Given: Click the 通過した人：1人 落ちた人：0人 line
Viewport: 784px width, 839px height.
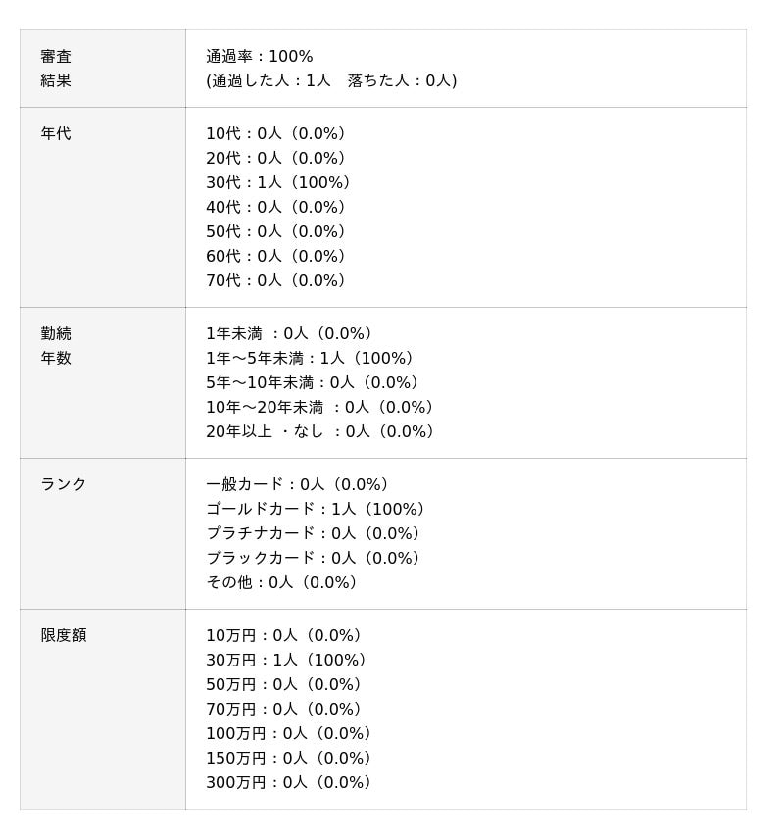Looking at the screenshot, I should pyautogui.click(x=331, y=81).
